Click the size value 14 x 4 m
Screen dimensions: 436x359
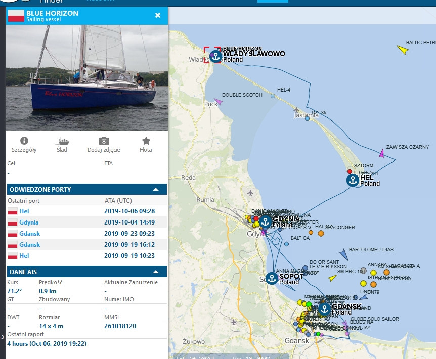tap(51, 326)
